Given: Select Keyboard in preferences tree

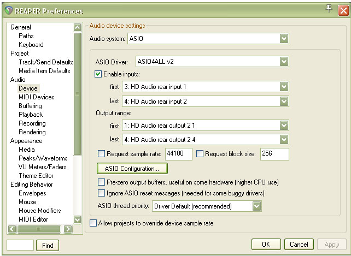Looking at the screenshot, I should coord(31,45).
